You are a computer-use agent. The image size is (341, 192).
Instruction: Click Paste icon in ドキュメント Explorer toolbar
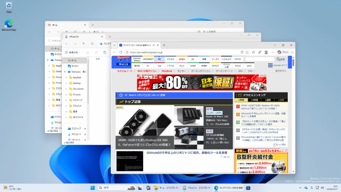104,52
